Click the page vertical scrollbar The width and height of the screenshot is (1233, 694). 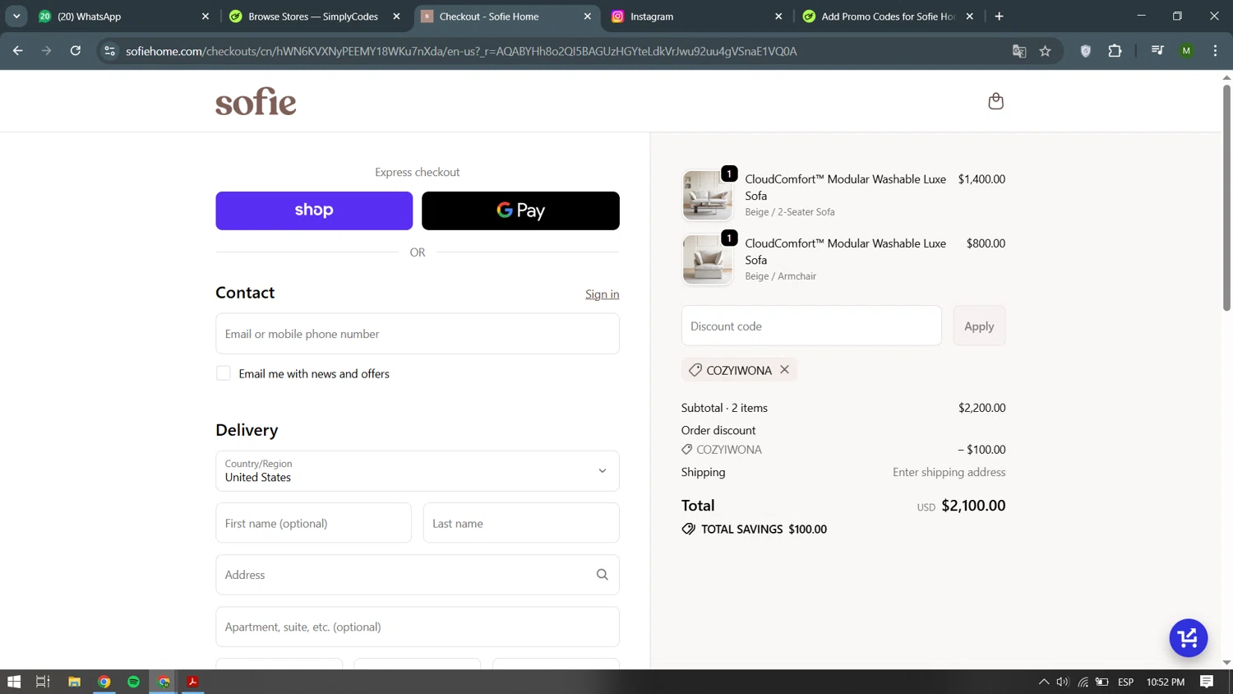[1226, 197]
